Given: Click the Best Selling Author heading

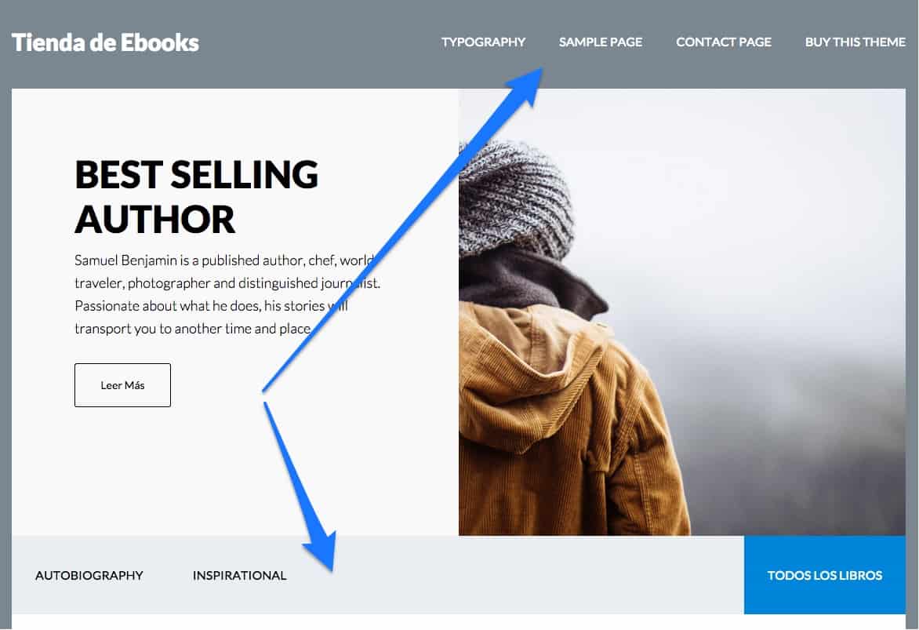Looking at the screenshot, I should click(x=196, y=196).
